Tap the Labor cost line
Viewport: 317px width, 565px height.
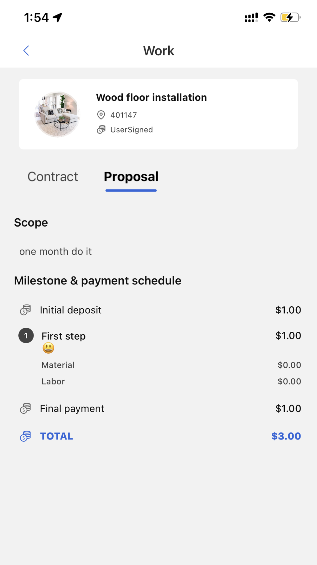(53, 381)
